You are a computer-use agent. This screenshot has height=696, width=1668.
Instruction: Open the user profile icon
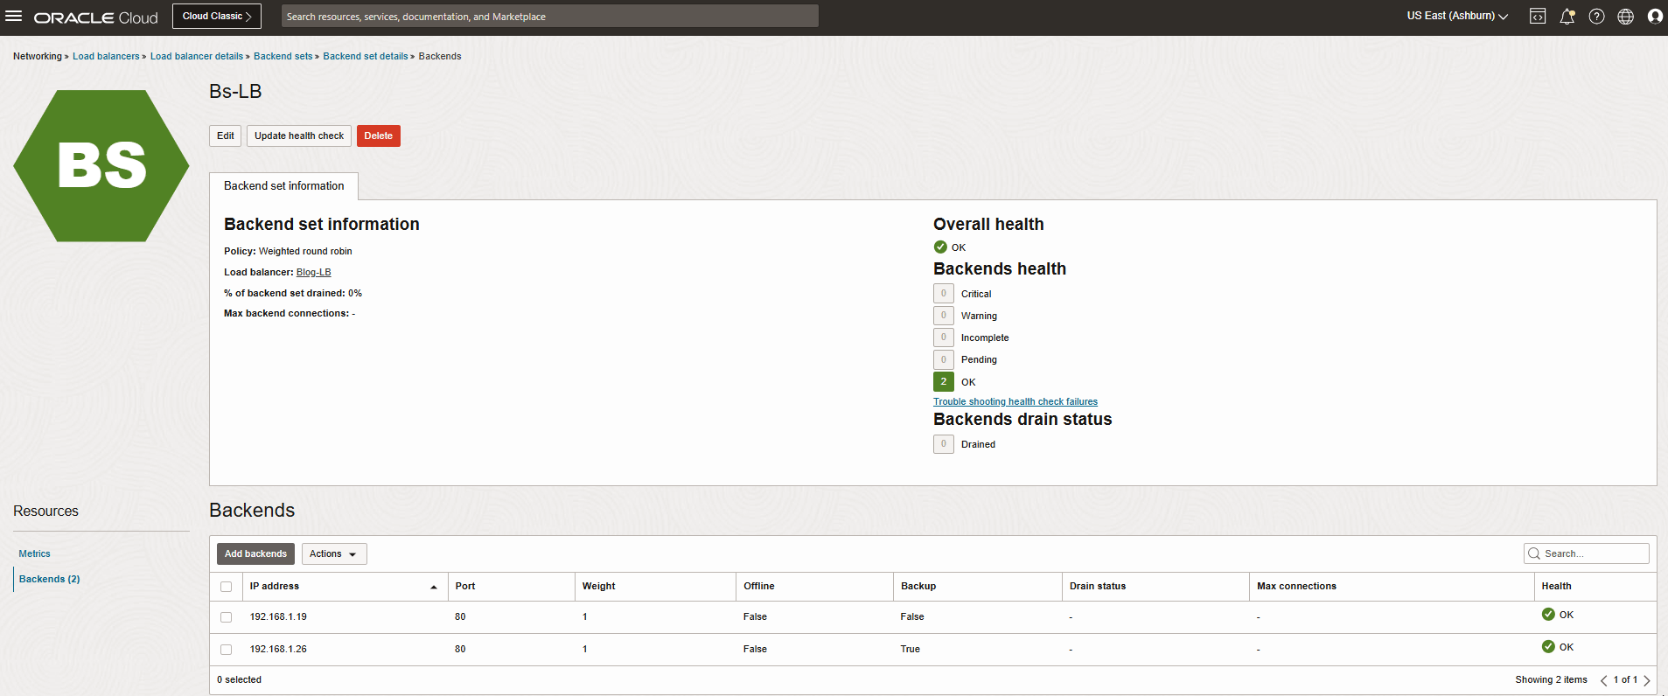coord(1654,17)
